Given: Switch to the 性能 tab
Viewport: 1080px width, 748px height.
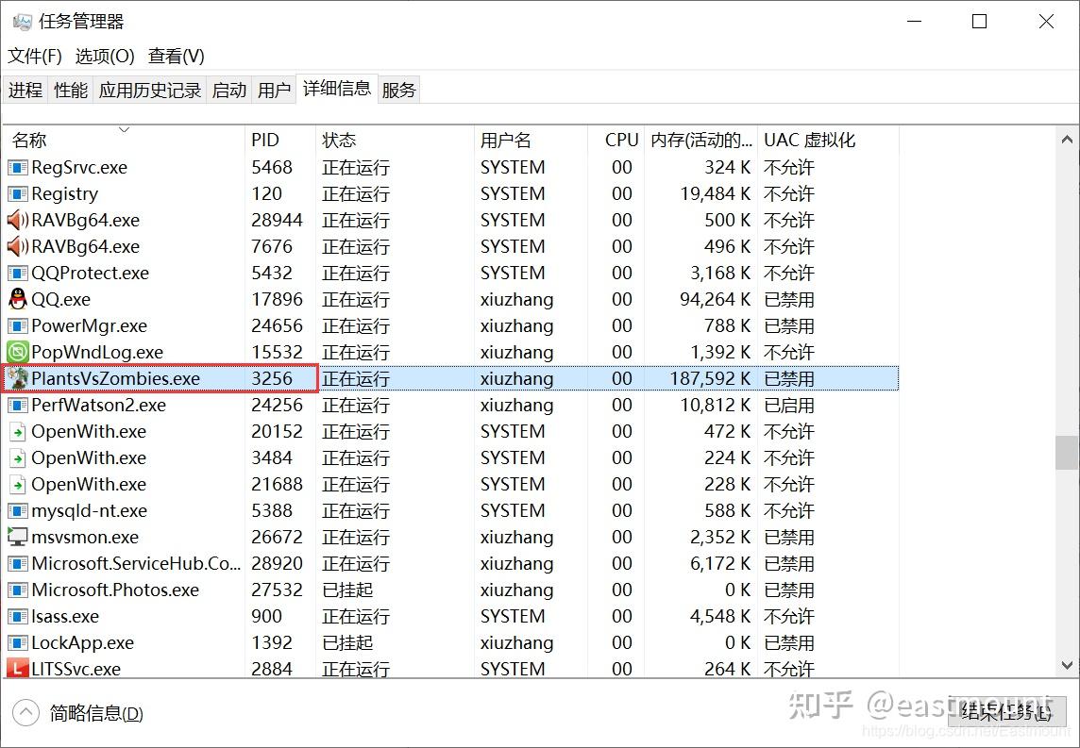Looking at the screenshot, I should [70, 89].
